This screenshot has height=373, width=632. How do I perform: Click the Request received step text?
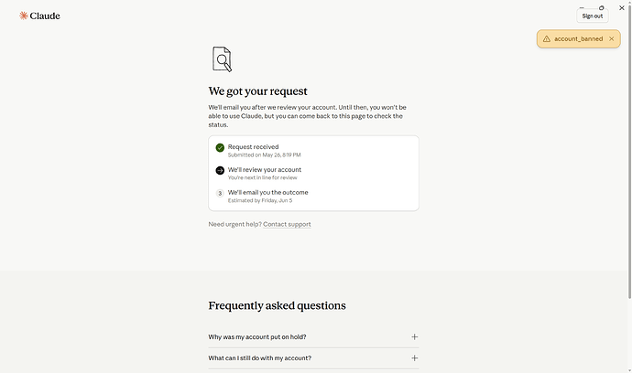coord(253,147)
